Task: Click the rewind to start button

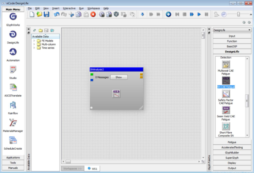Action: (177, 15)
